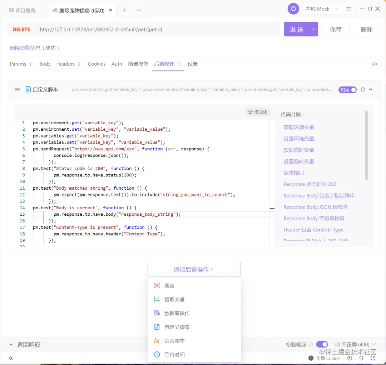Insert the Response 状态码为 200 snippet
Screen dimensions: 386x365
310,184
